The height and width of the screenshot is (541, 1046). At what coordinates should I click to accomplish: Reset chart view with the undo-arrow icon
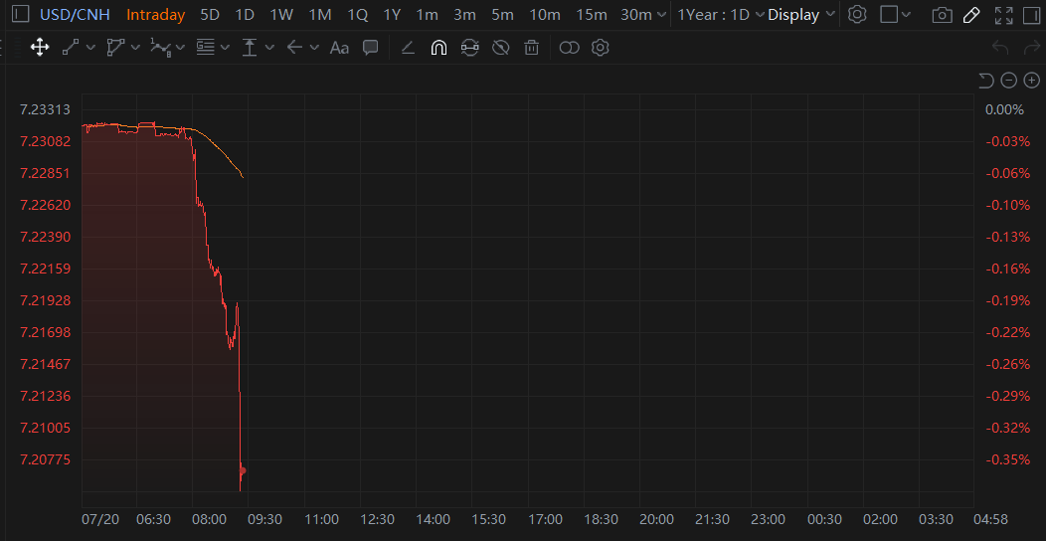(985, 81)
